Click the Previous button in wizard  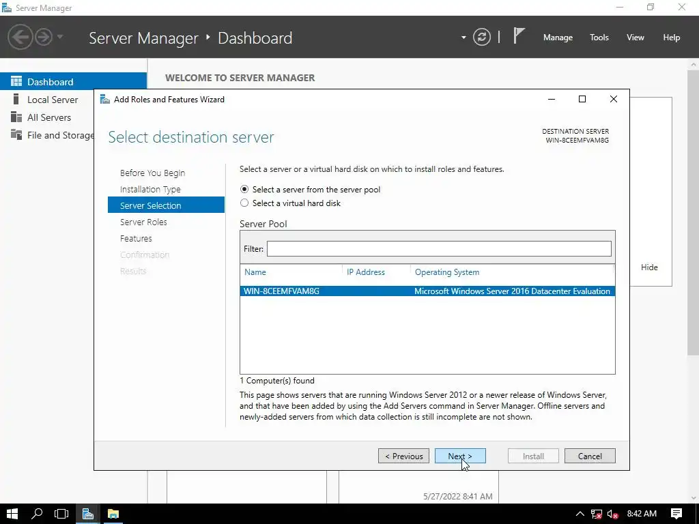tap(404, 456)
